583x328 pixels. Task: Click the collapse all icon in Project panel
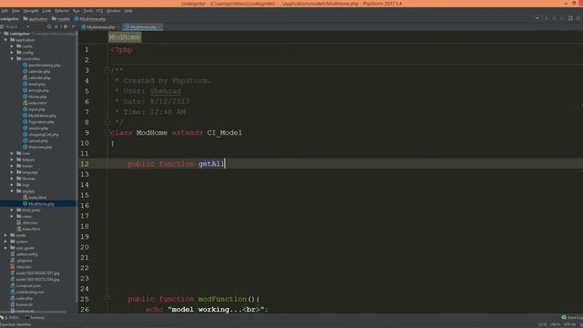tap(56, 26)
